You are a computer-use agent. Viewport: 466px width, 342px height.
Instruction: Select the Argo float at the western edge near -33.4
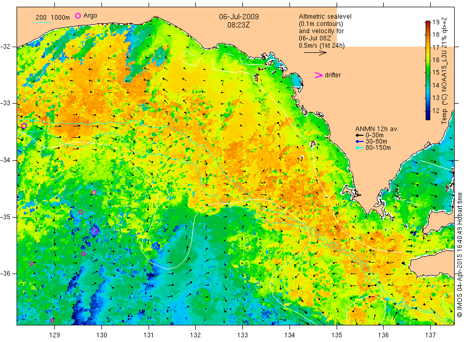point(24,126)
